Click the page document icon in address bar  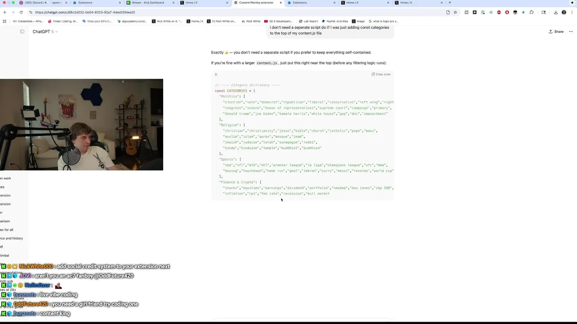448,12
